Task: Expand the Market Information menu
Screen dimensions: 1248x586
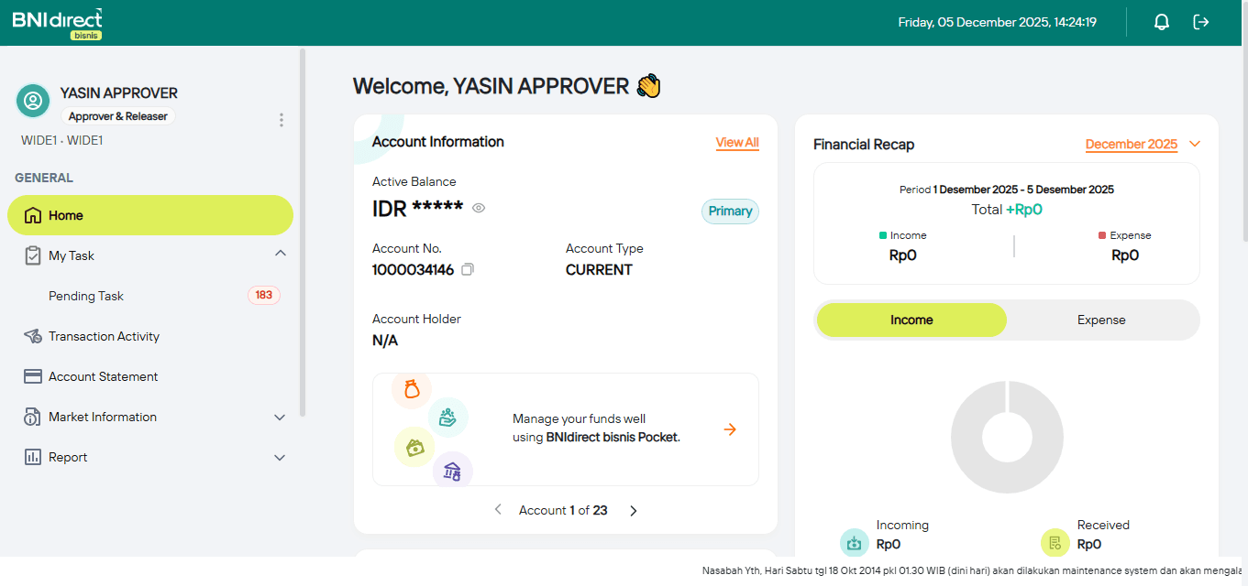Action: click(281, 417)
